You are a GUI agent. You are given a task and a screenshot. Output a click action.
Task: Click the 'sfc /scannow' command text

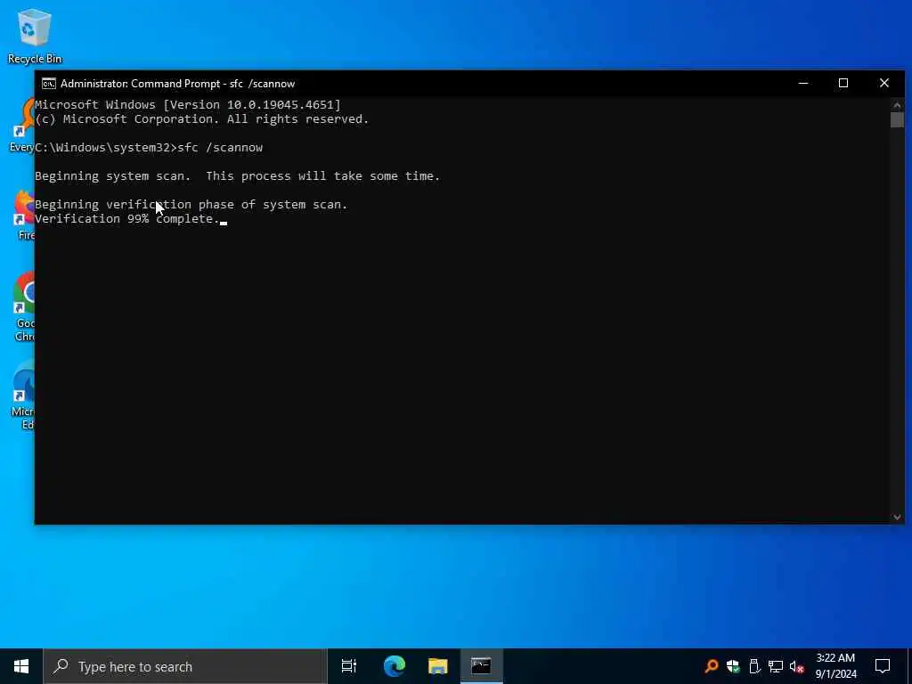[x=221, y=148]
